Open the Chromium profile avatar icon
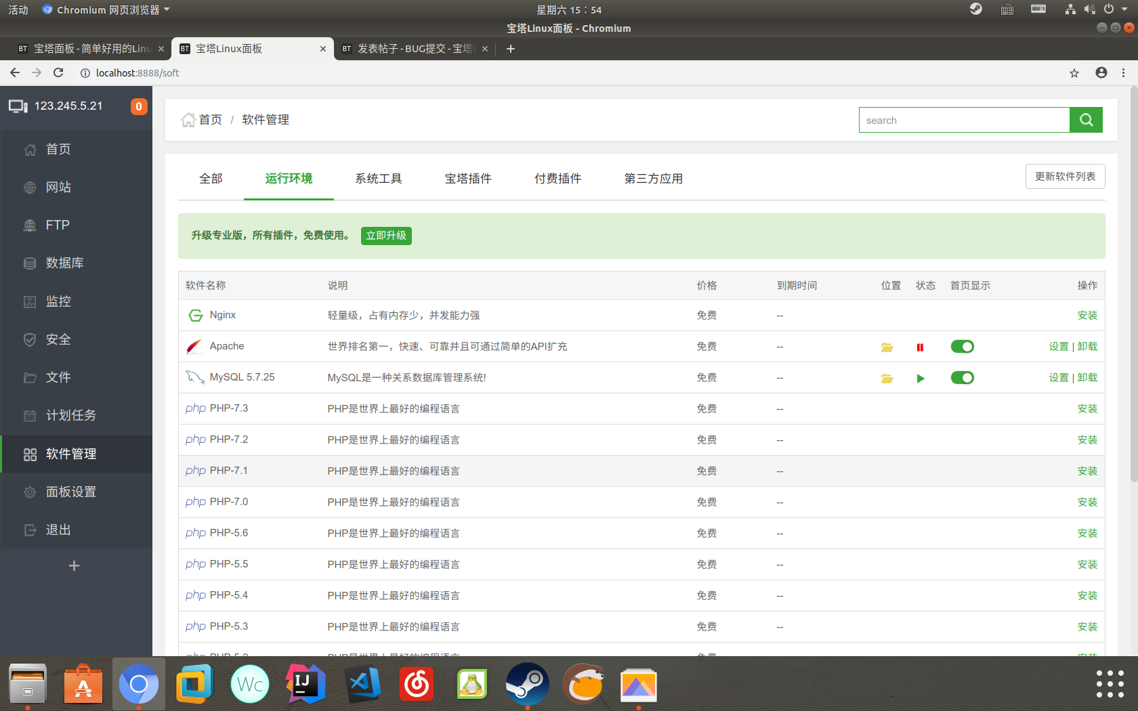 1101,72
